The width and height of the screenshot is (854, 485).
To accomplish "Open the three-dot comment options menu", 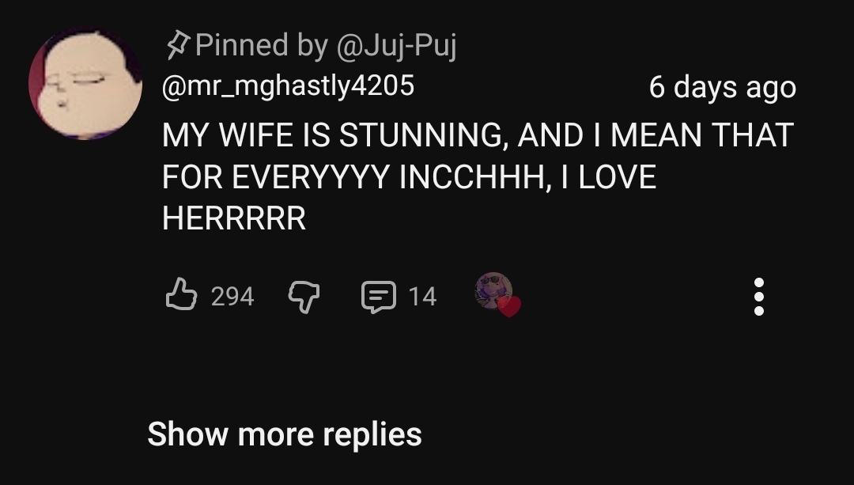I will 758,296.
